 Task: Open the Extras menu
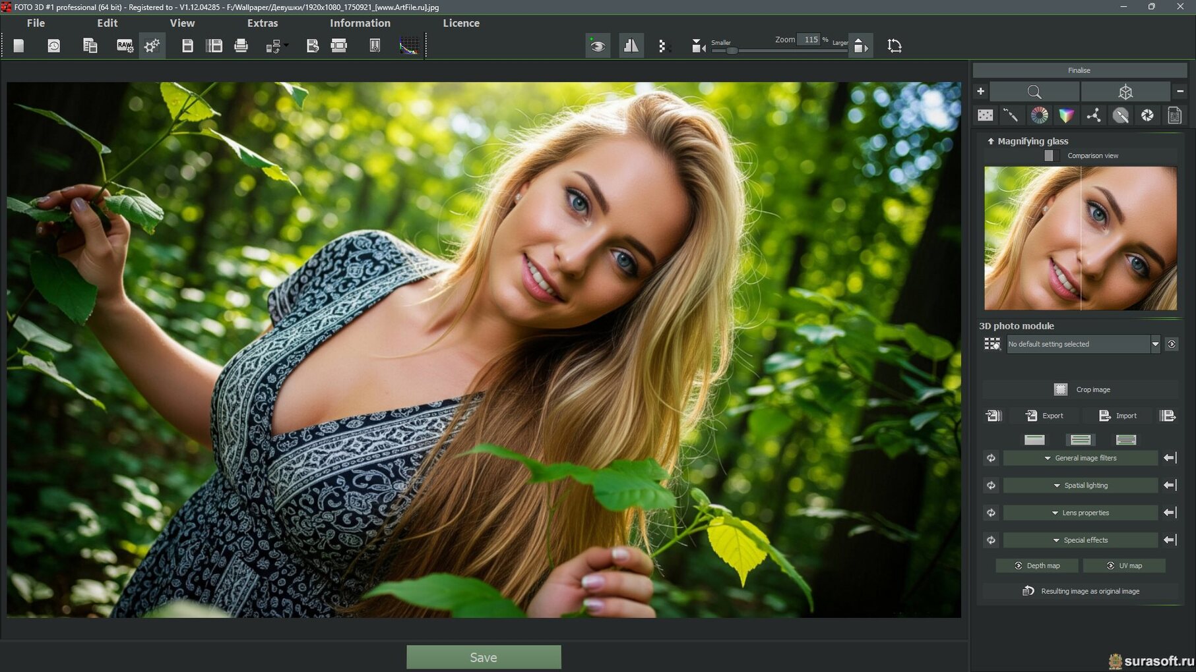pyautogui.click(x=262, y=23)
